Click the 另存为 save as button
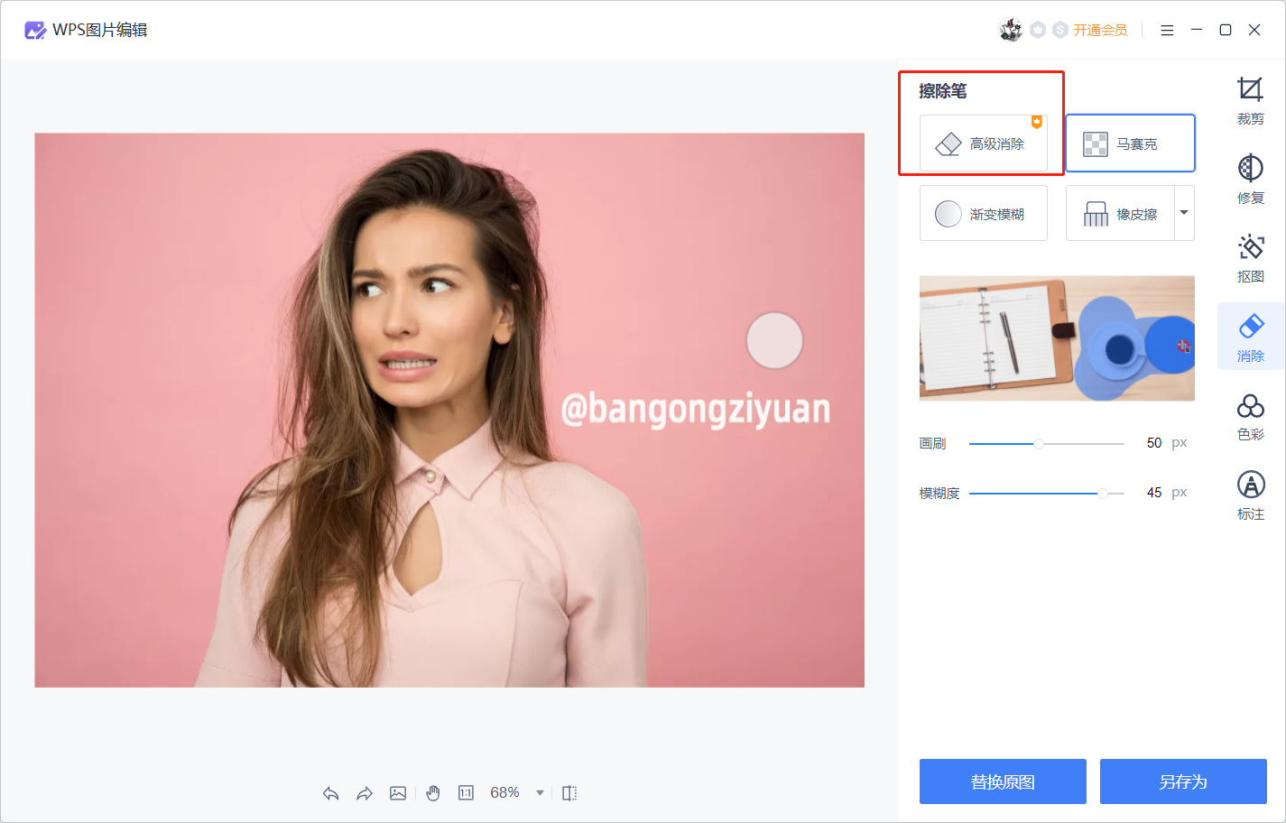 pyautogui.click(x=1182, y=781)
